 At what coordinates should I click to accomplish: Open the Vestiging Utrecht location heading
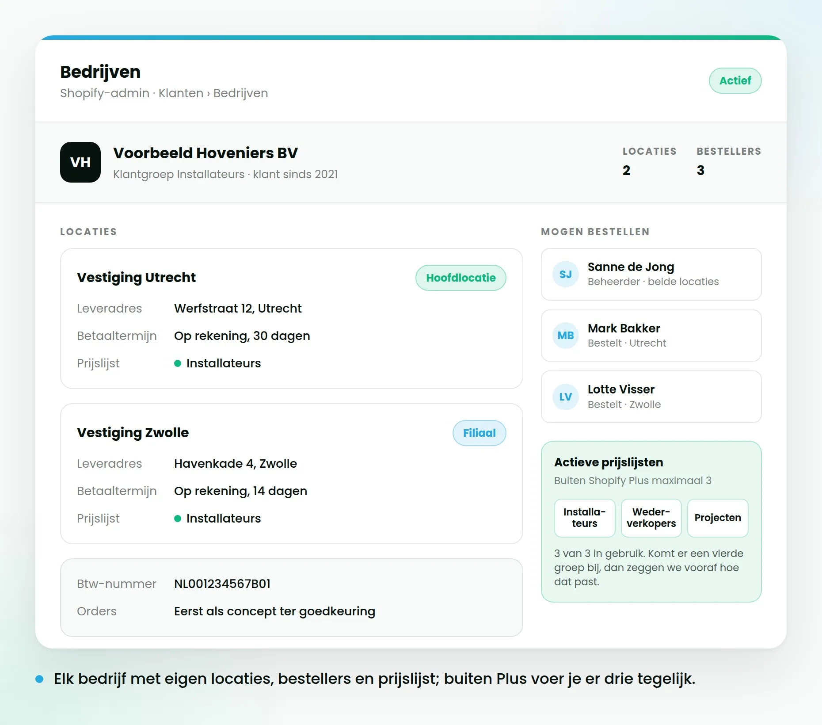(136, 277)
